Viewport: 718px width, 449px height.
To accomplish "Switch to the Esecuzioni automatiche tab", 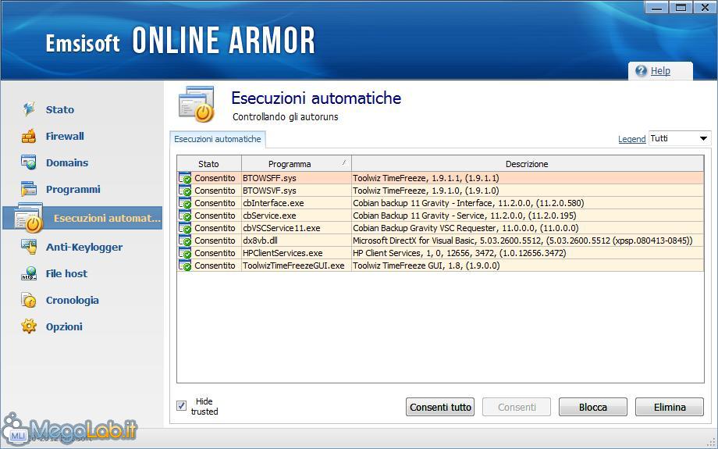I will [x=218, y=139].
